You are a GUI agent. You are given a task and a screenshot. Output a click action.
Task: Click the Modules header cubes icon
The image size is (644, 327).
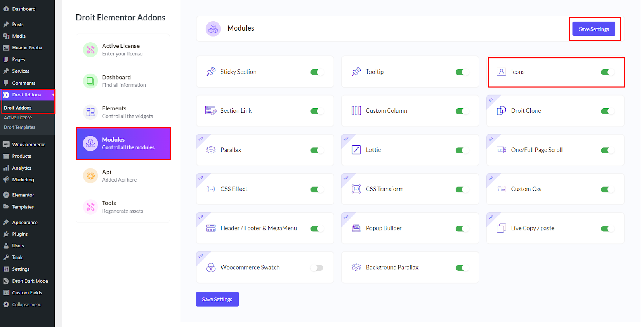[x=213, y=29]
